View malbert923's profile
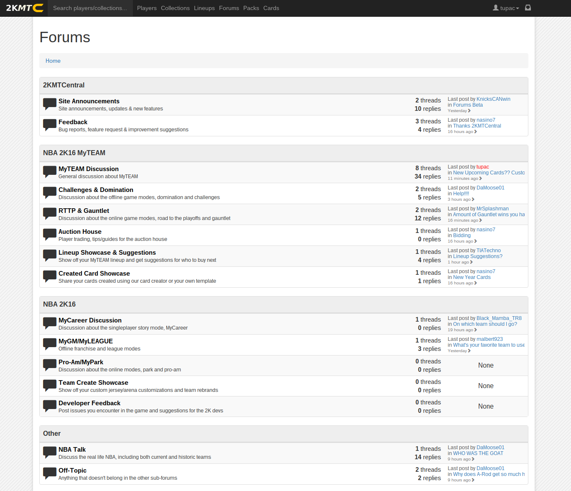Screen dimensions: 571x491 [489, 339]
